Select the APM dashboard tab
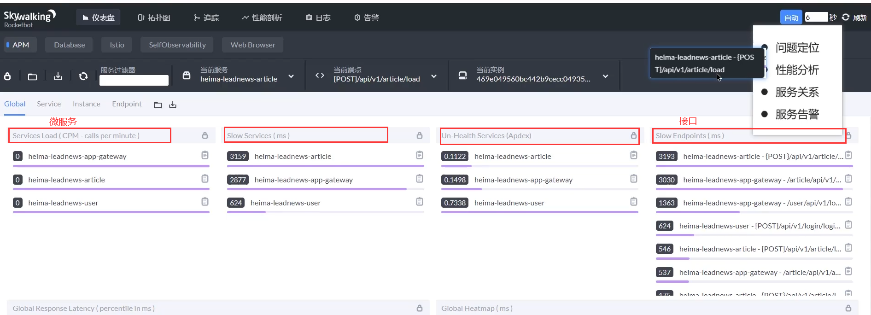This screenshot has width=871, height=315. click(x=20, y=45)
